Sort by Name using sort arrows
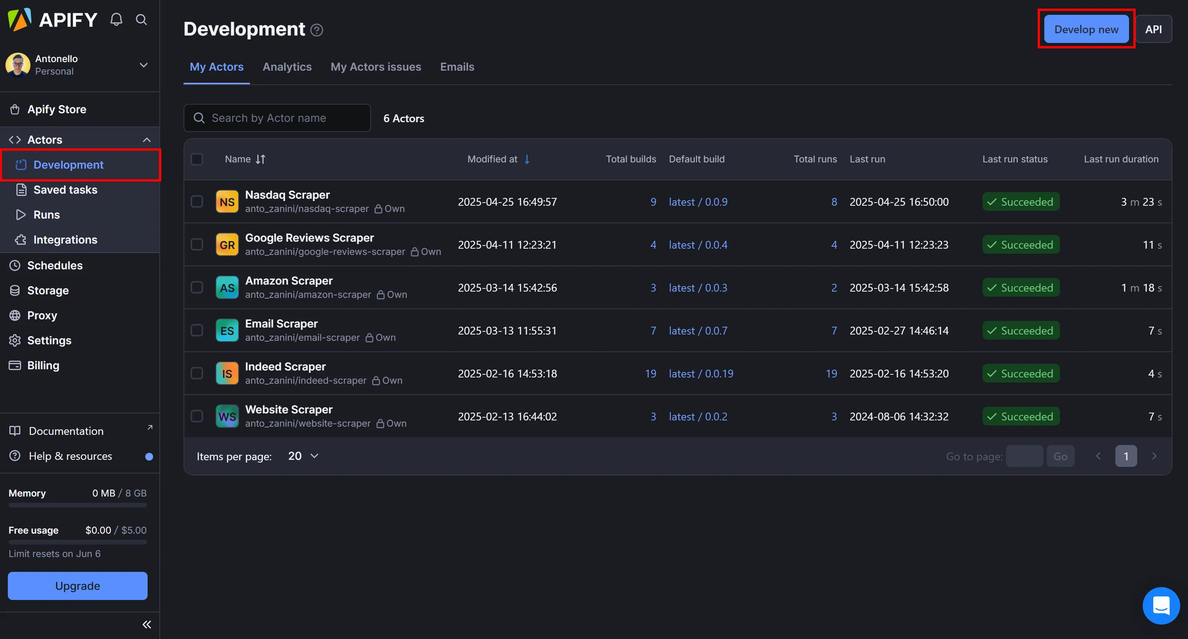 pyautogui.click(x=260, y=159)
